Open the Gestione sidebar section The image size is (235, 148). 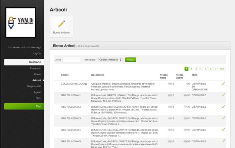(24, 62)
